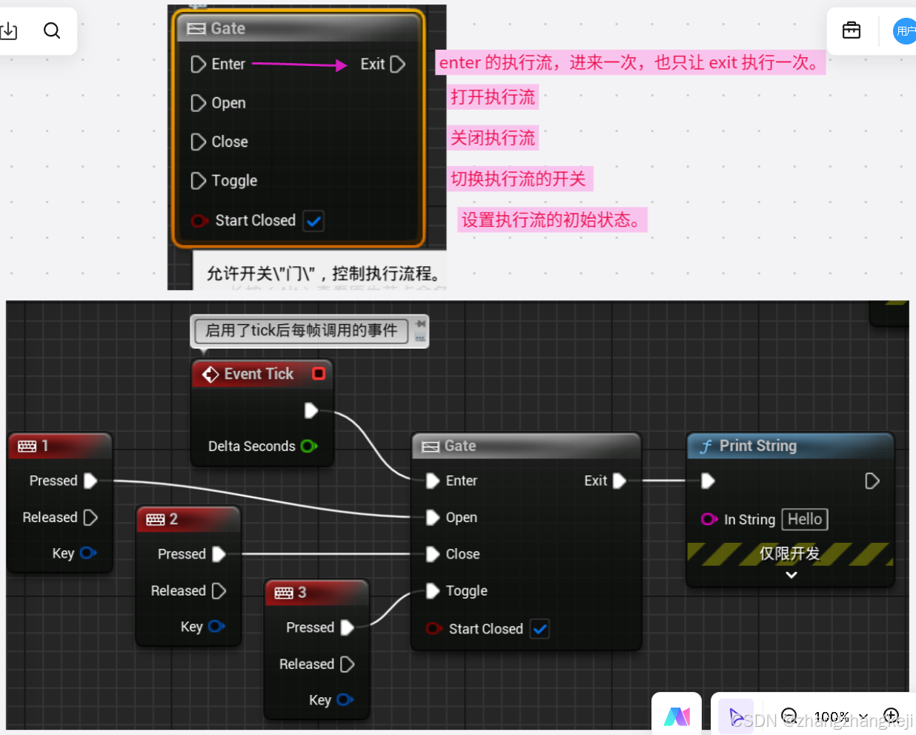Viewport: 916px width, 735px height.
Task: Click the Open pin on top Gate node
Action: coord(198,103)
